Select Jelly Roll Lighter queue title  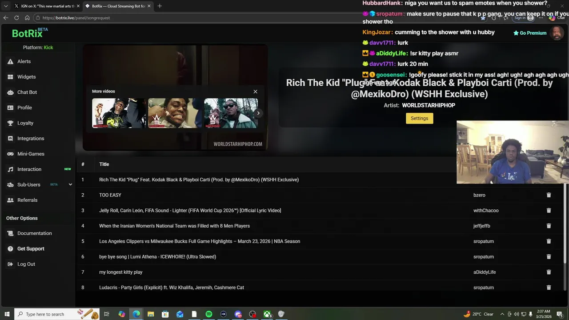coord(190,211)
